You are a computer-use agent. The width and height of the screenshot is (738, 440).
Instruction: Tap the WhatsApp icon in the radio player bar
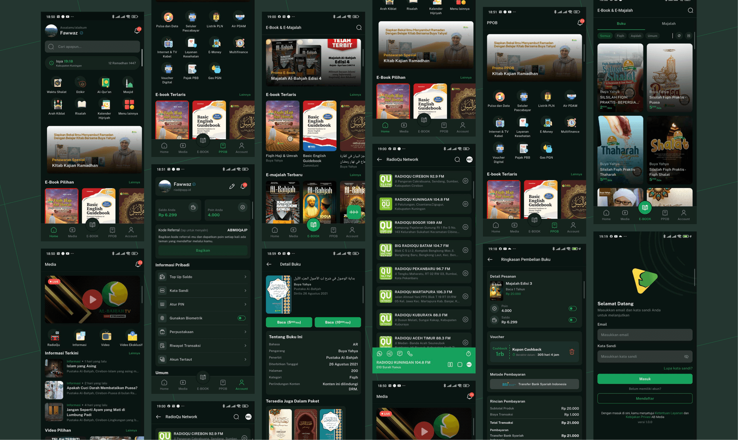pyautogui.click(x=379, y=353)
